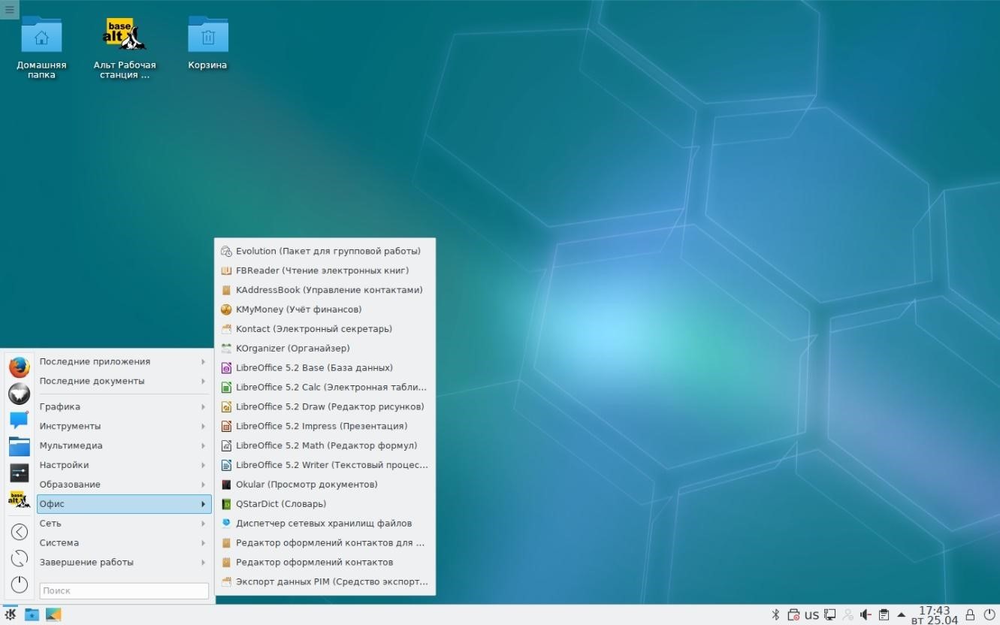The image size is (1000, 625).
Task: Open the Мультимедиа category
Action: point(124,445)
